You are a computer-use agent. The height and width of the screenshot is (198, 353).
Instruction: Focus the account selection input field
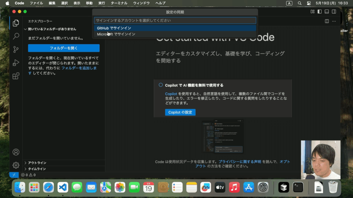[x=175, y=21]
